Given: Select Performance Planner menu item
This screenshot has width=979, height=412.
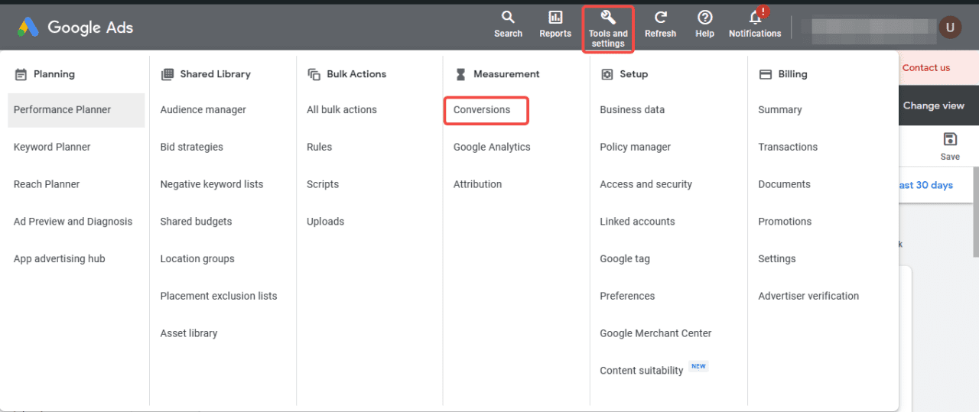Looking at the screenshot, I should (x=63, y=110).
